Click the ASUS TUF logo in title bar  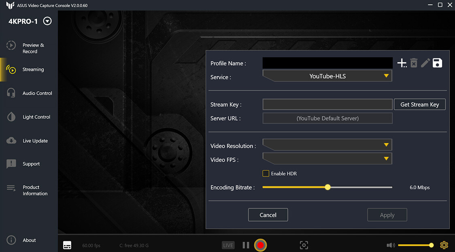coord(10,5)
